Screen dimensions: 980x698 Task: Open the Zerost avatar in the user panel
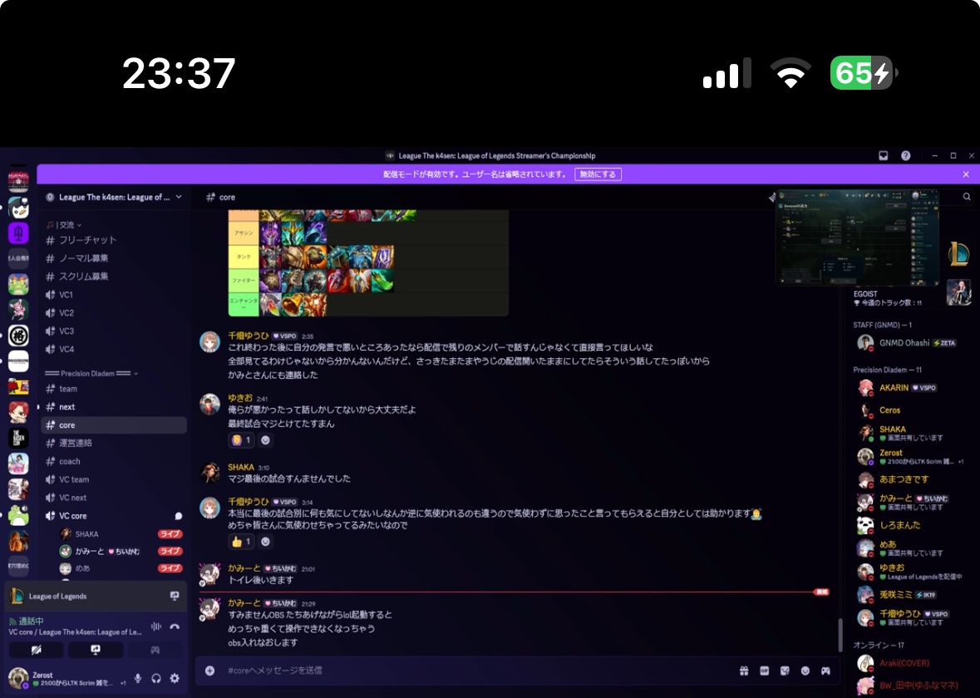[18, 679]
